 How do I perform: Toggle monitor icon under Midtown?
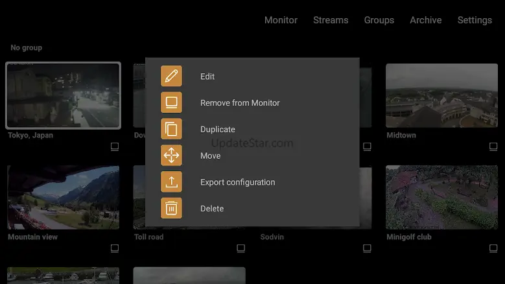493,147
